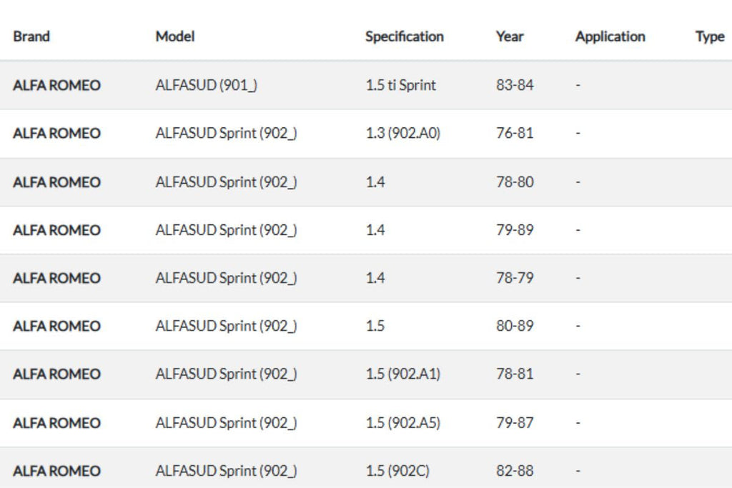Click the 1.5 (902.A1) specification

pyautogui.click(x=402, y=374)
